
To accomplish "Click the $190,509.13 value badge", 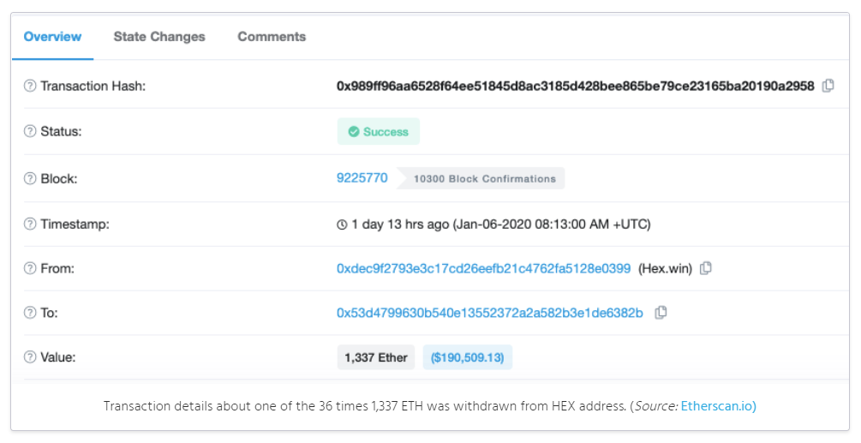I will 467,357.
